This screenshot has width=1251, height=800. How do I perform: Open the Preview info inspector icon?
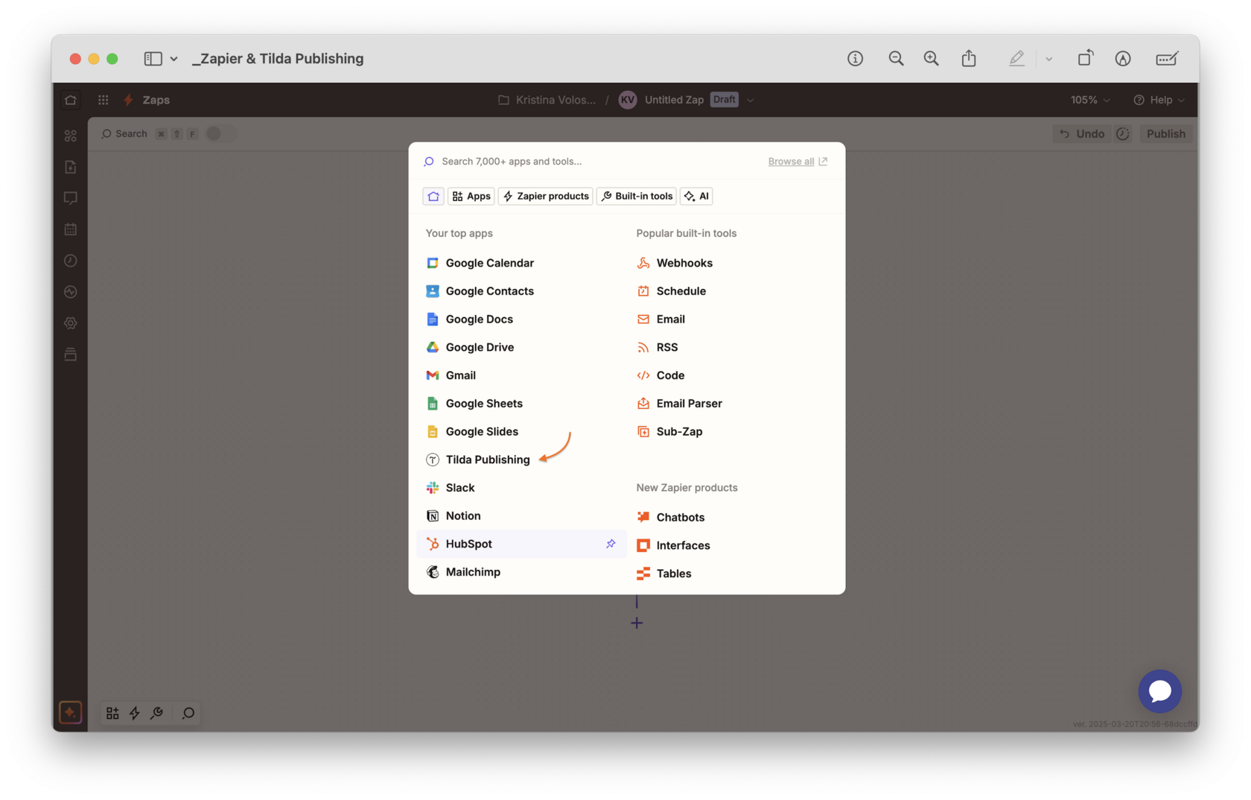[855, 59]
